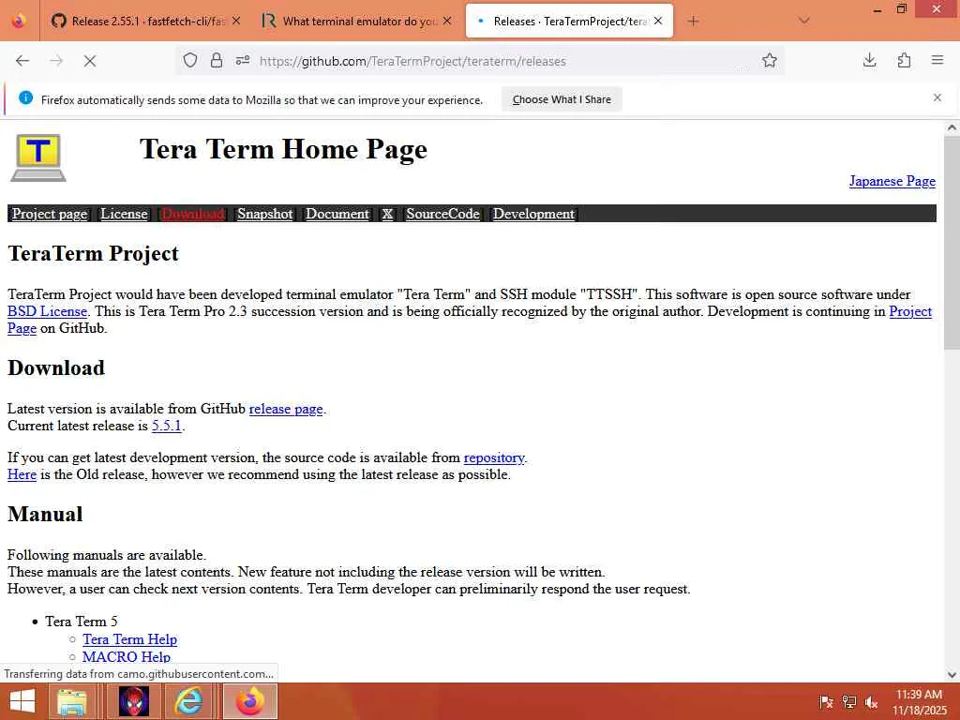Open the Downloads panel

pos(869,60)
